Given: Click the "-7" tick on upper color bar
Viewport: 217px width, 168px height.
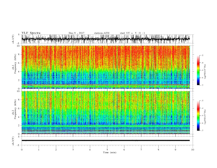Looking at the screenshot, I should pyautogui.click(x=202, y=85).
